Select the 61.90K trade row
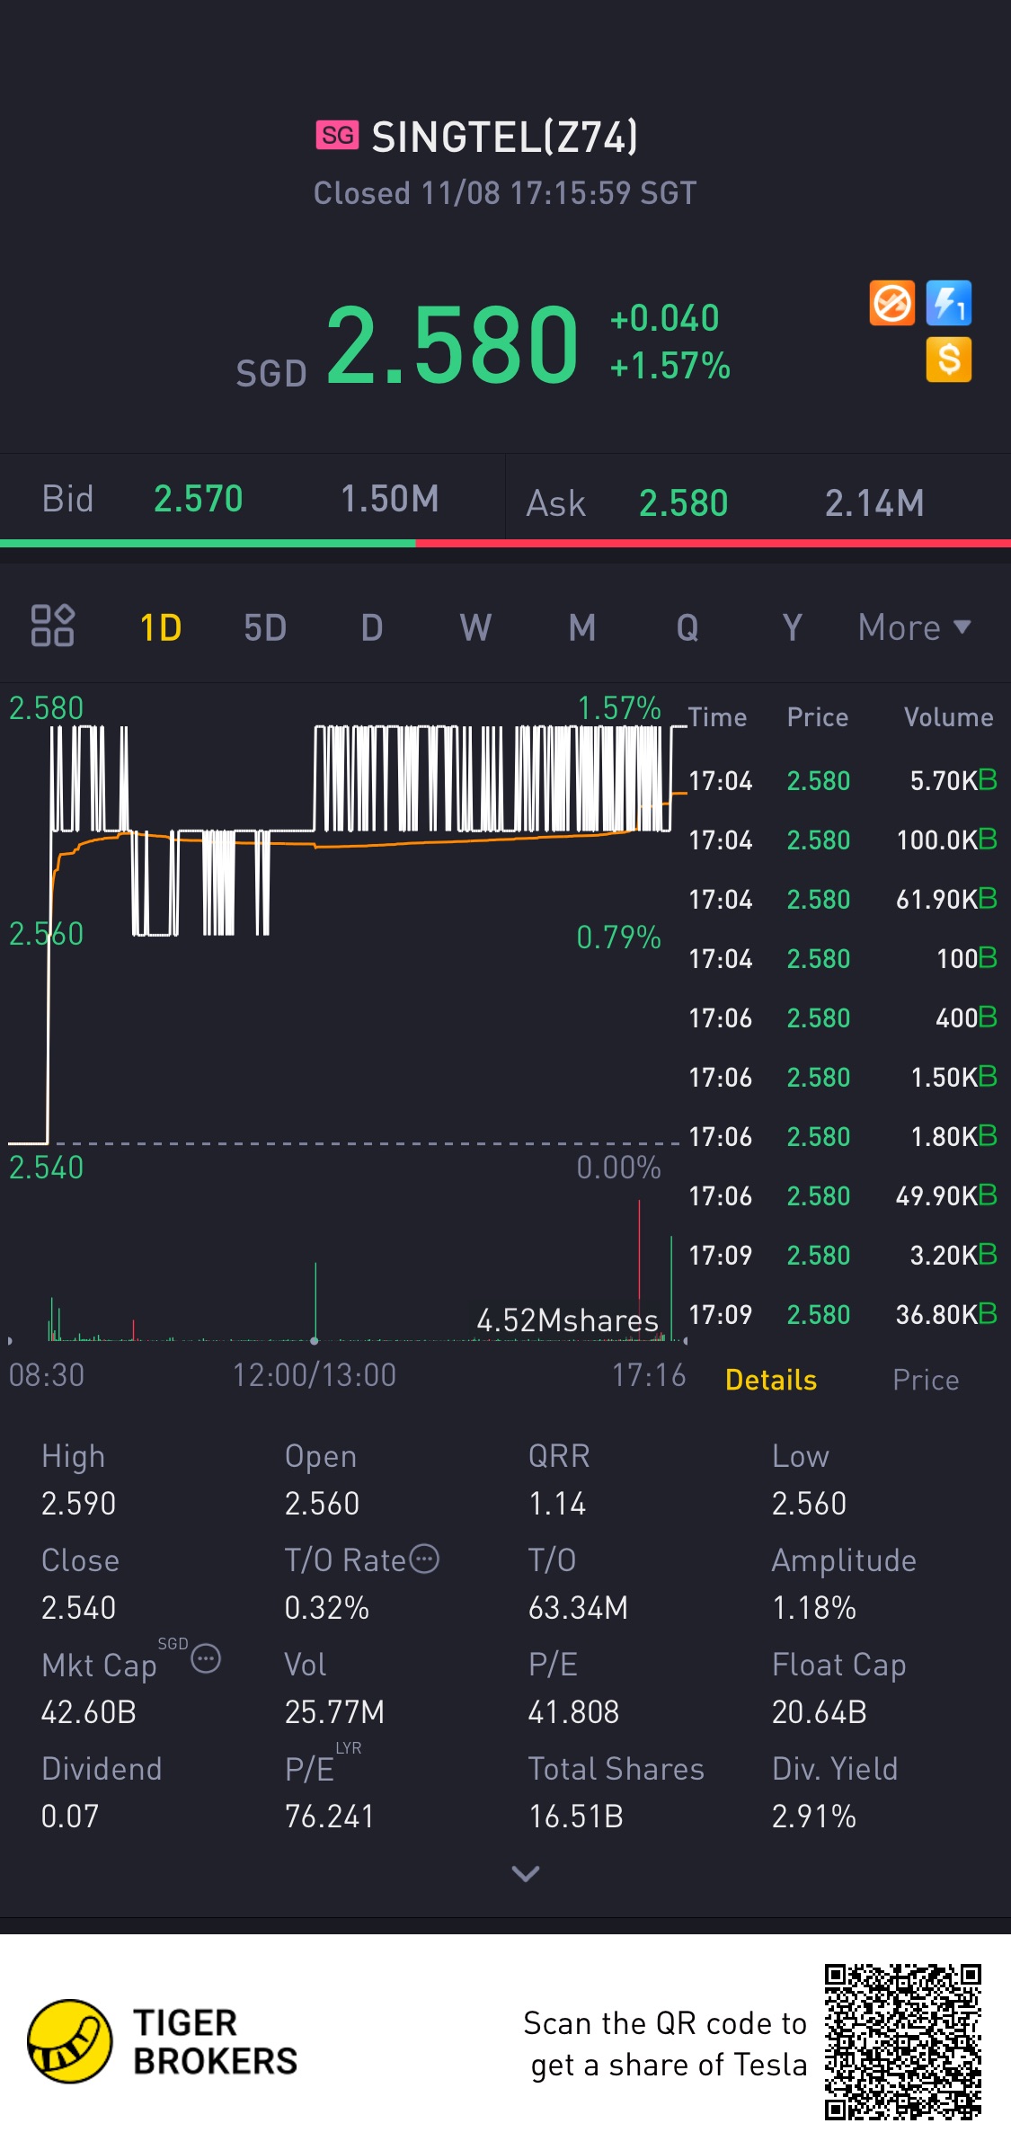The height and width of the screenshot is (2150, 1011). [843, 899]
